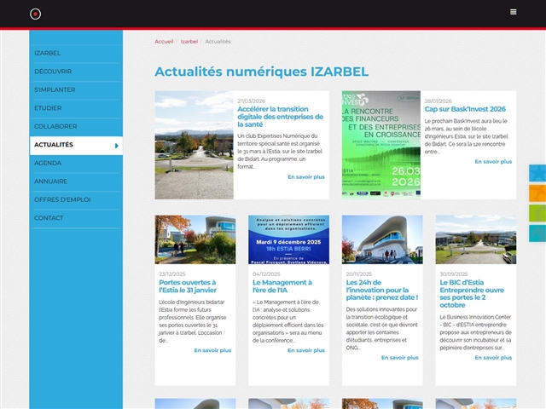
Task: Open CONTACT sidebar entry
Action: (76, 218)
